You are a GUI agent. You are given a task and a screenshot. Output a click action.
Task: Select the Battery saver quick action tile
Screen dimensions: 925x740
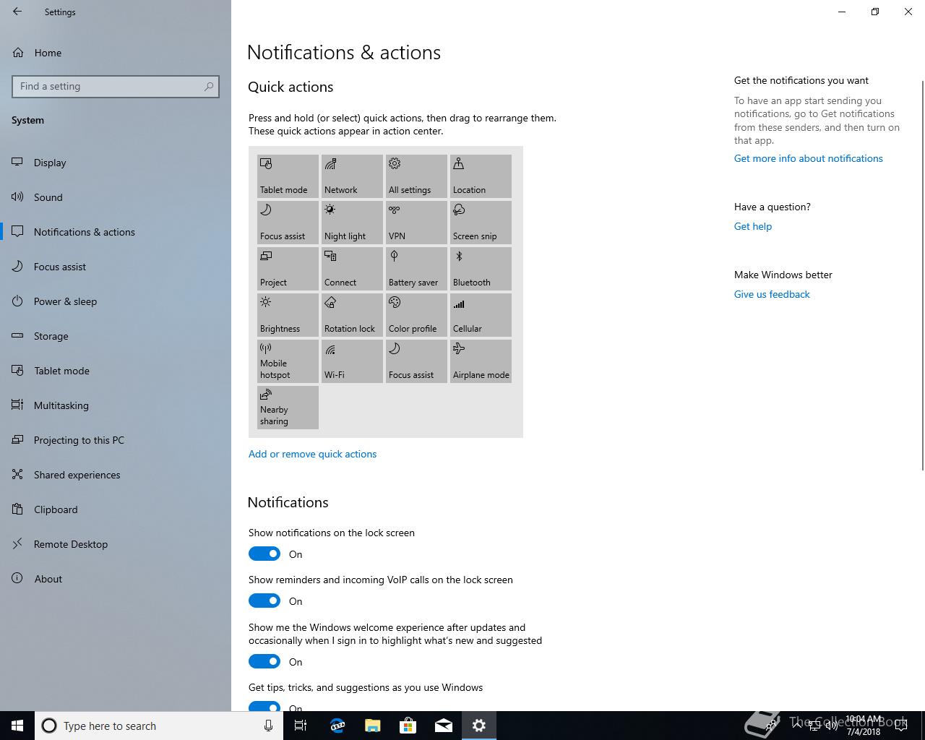coord(416,269)
